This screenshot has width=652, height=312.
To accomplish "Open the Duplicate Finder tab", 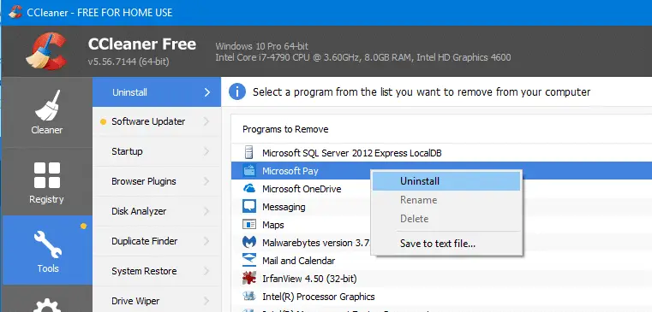I will click(157, 241).
